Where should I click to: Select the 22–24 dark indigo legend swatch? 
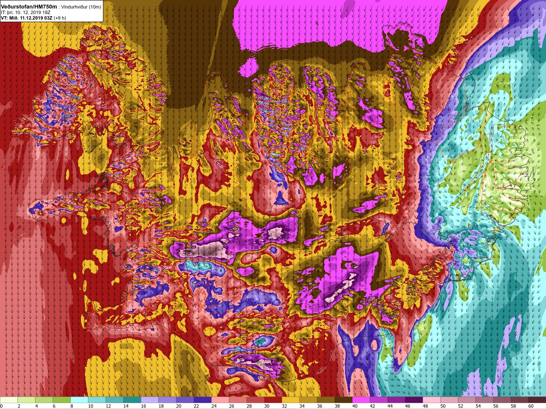[203, 400]
